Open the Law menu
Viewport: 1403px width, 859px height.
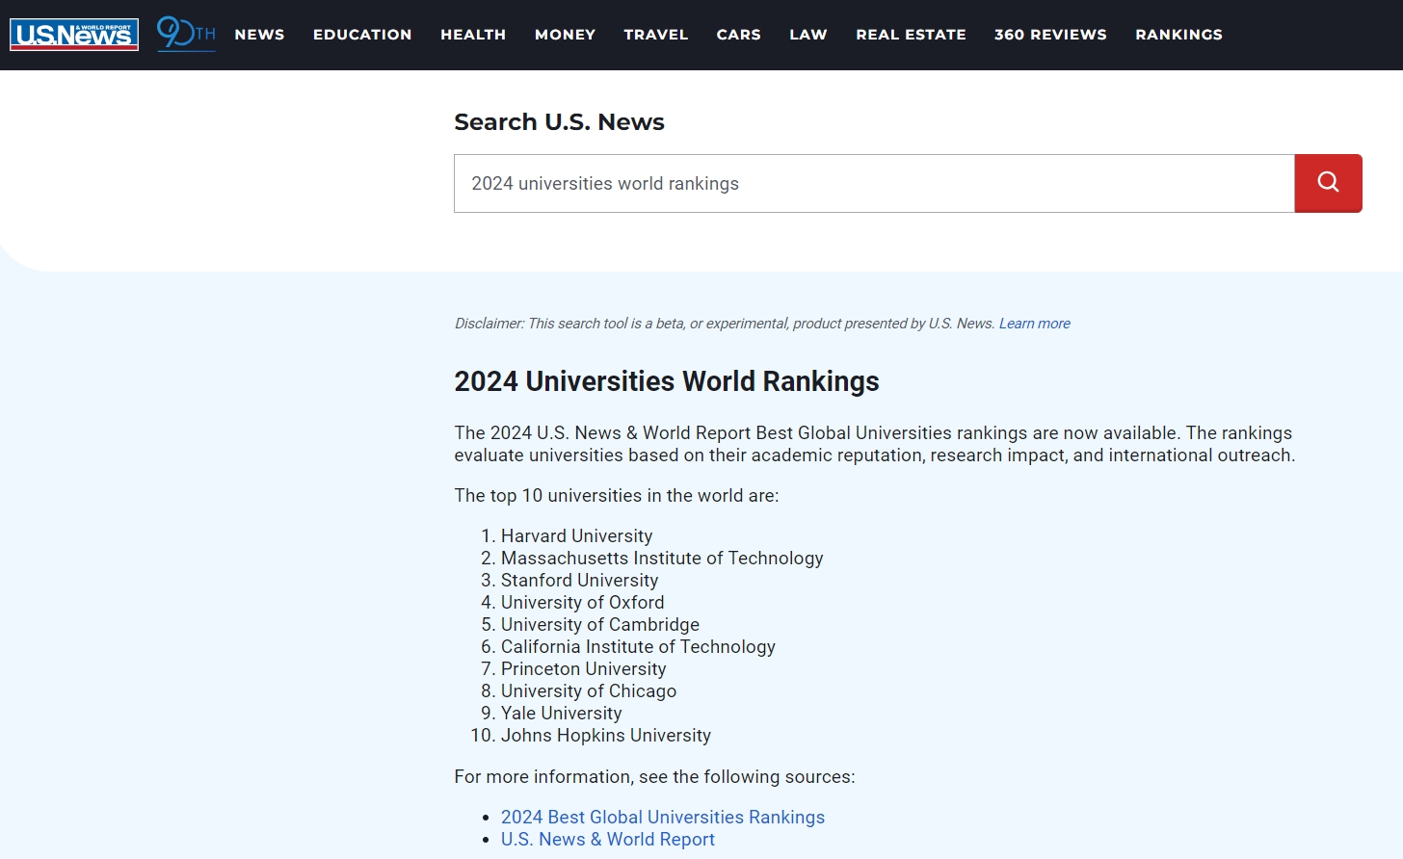tap(807, 35)
